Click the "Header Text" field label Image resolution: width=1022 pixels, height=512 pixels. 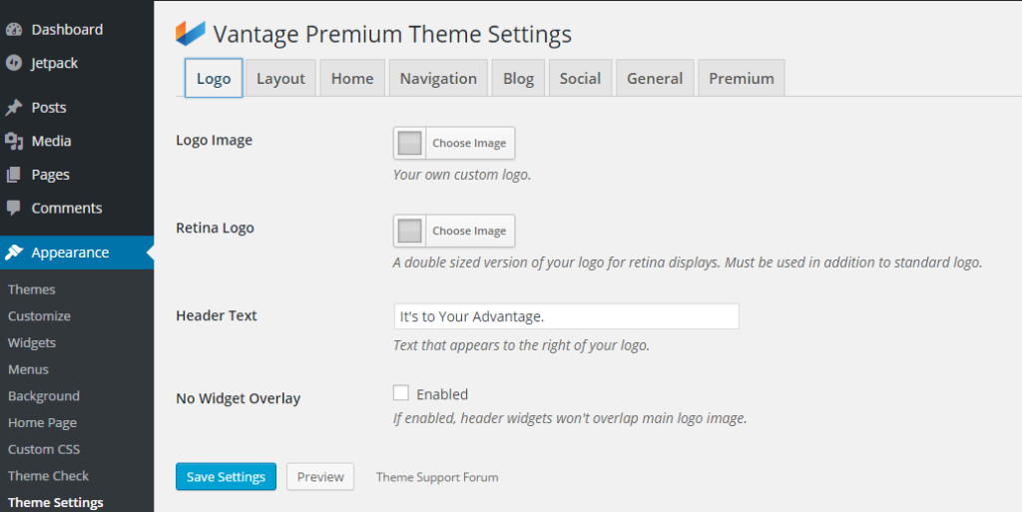point(217,315)
